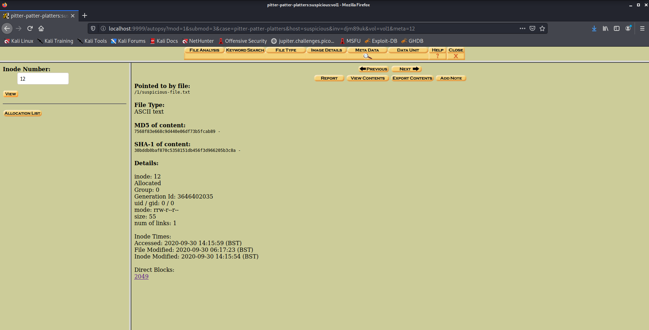Image resolution: width=649 pixels, height=330 pixels.
Task: Click the Firefox logo in title bar
Action: [5, 5]
